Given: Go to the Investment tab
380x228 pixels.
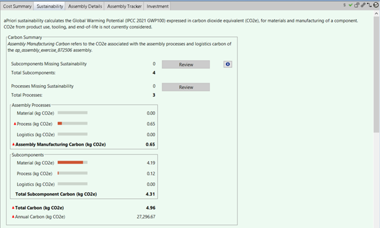Looking at the screenshot, I should [x=158, y=6].
